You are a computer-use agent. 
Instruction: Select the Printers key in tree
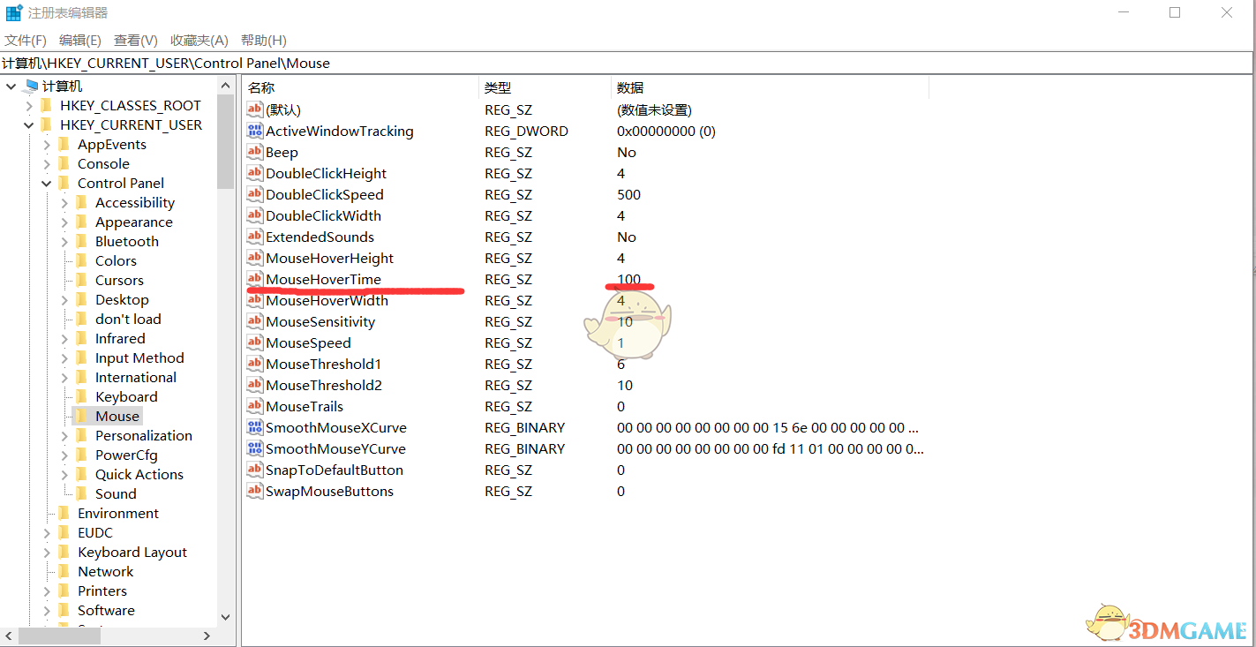tap(102, 591)
